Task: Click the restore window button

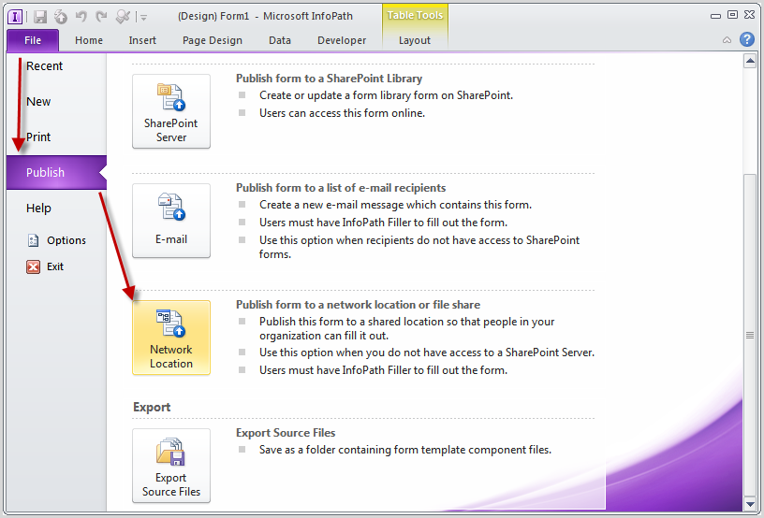Action: click(732, 15)
